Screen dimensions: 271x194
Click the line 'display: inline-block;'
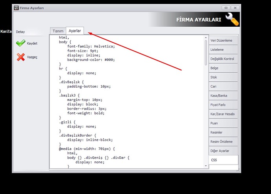[x=90, y=140]
